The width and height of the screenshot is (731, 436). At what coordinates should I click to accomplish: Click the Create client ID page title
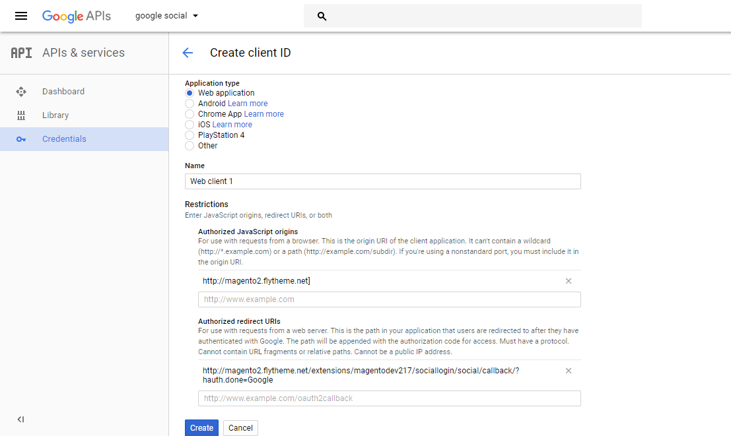click(x=250, y=53)
